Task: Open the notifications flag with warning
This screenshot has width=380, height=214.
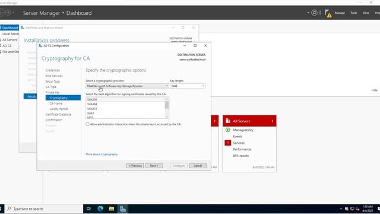Action: click(x=328, y=13)
